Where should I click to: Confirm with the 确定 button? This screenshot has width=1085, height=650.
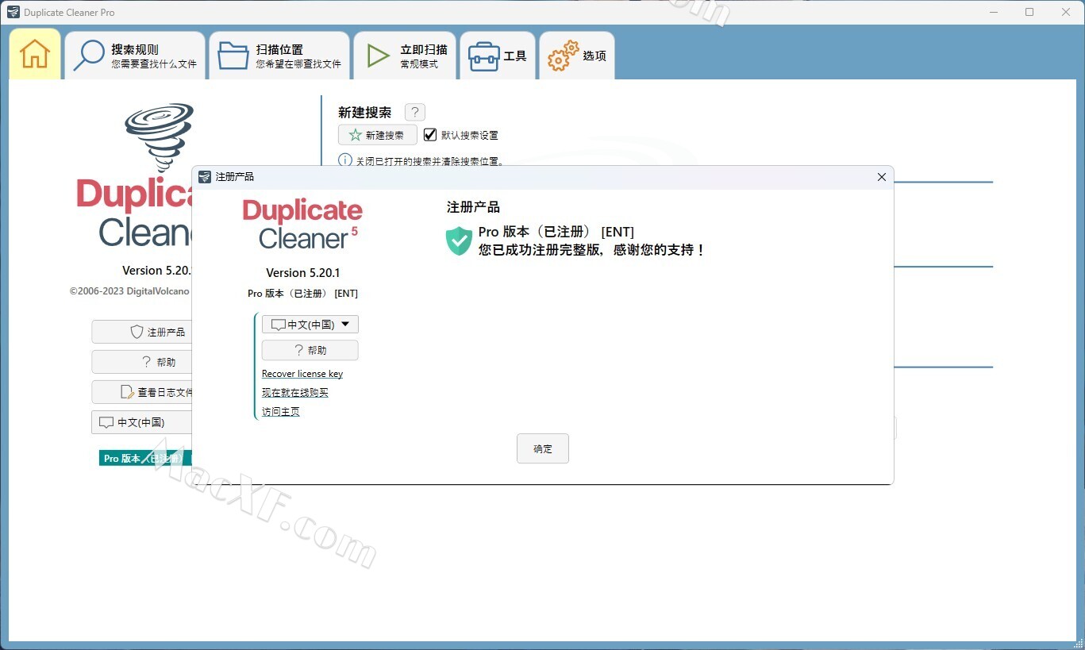(x=543, y=448)
